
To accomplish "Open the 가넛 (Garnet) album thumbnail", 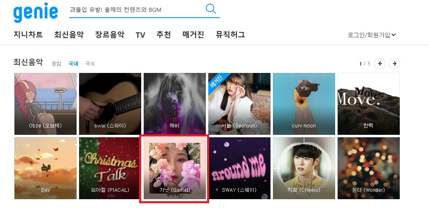I will pos(175,168).
